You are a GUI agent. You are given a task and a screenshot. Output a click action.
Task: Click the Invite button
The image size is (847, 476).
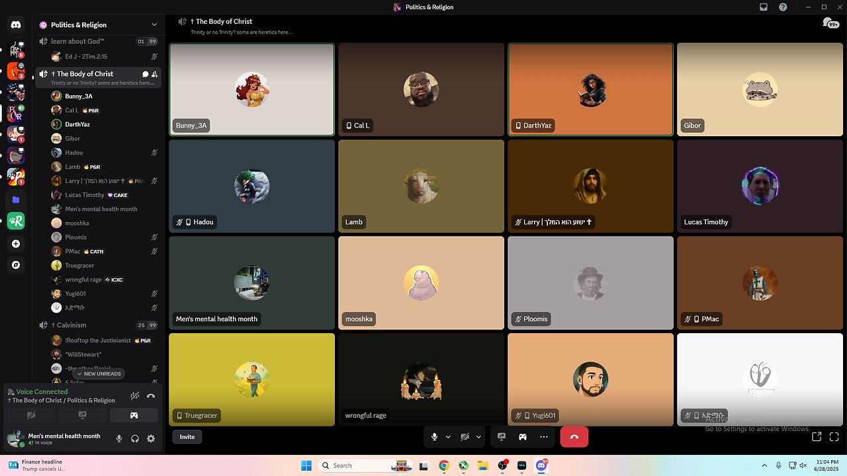tap(187, 436)
